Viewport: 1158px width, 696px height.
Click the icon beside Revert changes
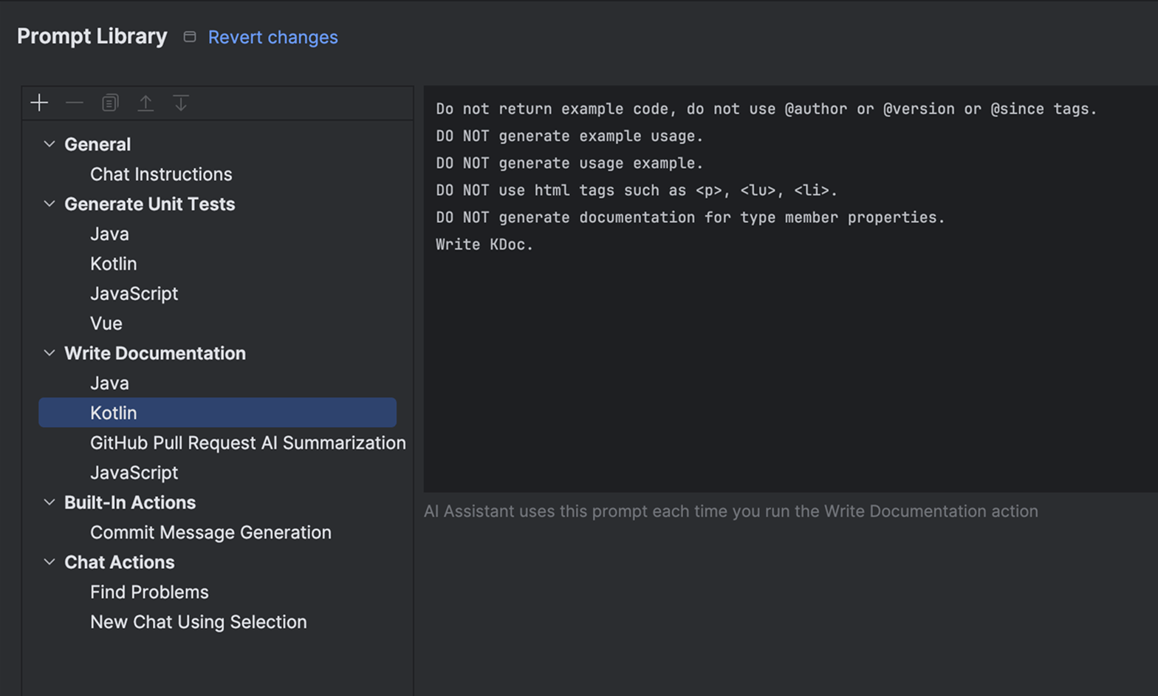point(190,37)
